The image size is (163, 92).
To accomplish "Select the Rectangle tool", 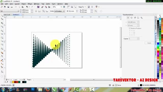I will (2, 38).
